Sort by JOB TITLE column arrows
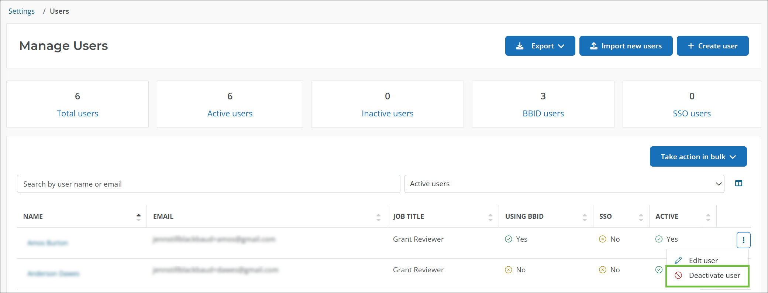The image size is (768, 293). pos(490,217)
